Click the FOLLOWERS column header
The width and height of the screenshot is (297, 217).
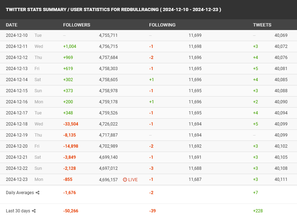coord(77,25)
